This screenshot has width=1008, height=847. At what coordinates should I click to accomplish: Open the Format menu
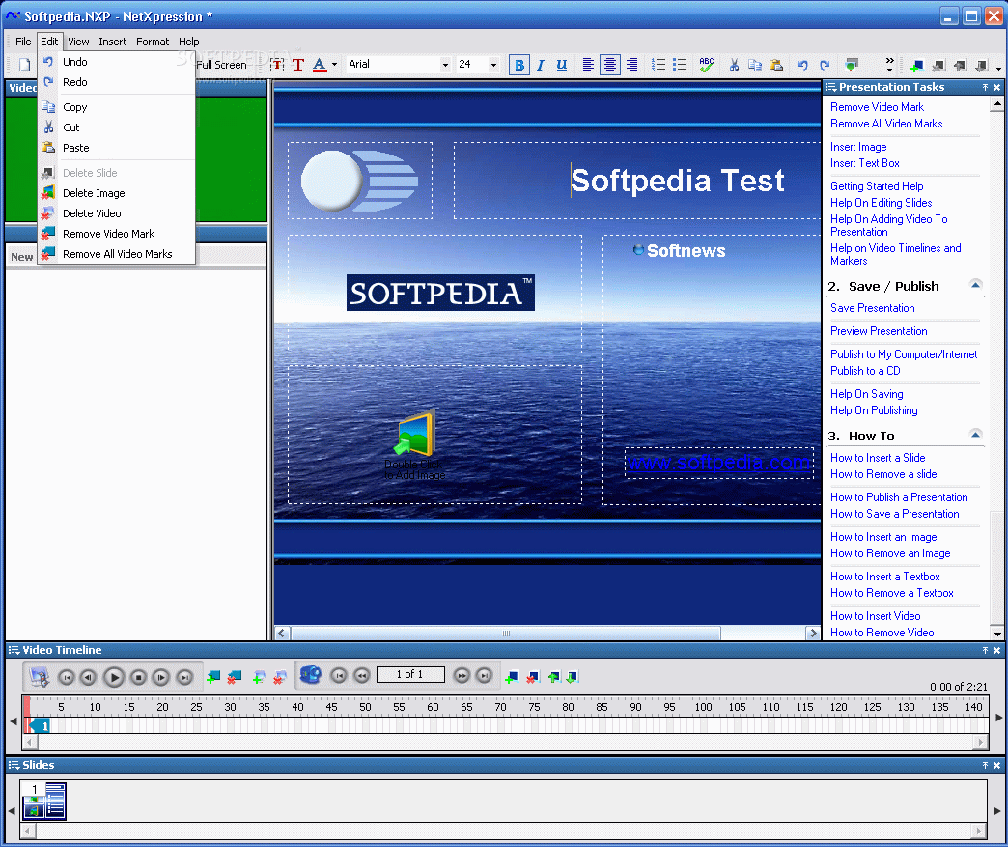point(153,42)
